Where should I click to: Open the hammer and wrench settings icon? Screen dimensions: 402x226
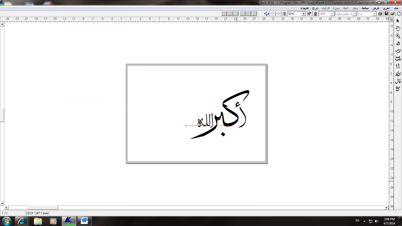[x=309, y=14]
